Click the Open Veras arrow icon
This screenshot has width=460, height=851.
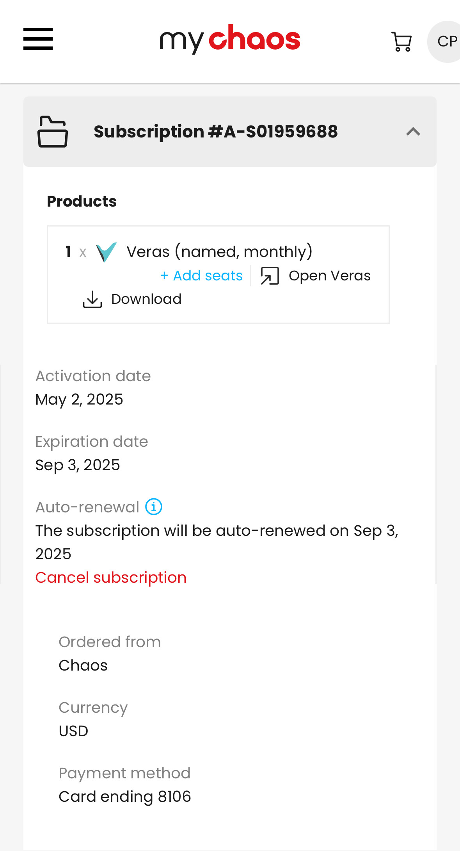[270, 276]
